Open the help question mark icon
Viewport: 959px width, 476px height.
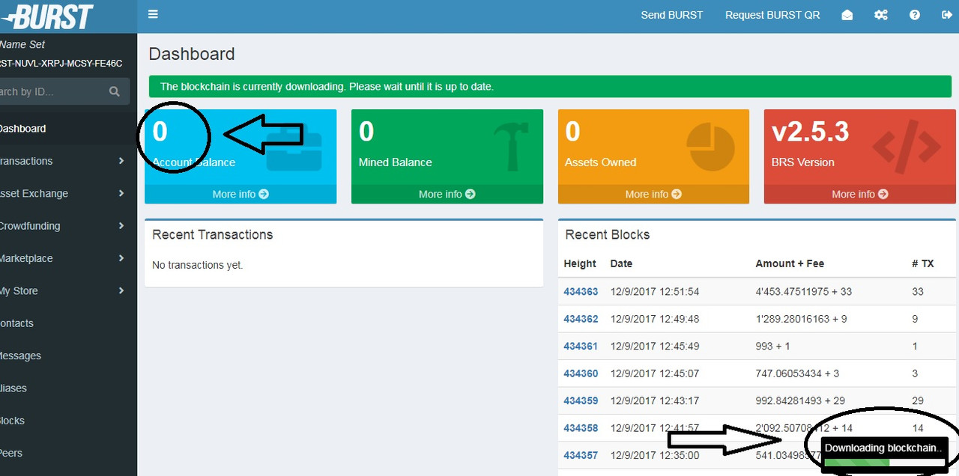click(x=915, y=15)
